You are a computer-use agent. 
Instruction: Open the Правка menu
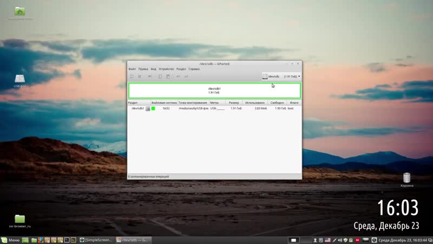143,69
